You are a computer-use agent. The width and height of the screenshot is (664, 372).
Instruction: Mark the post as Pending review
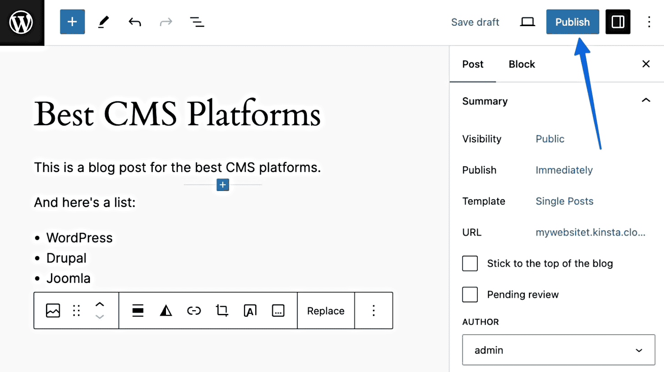point(470,295)
